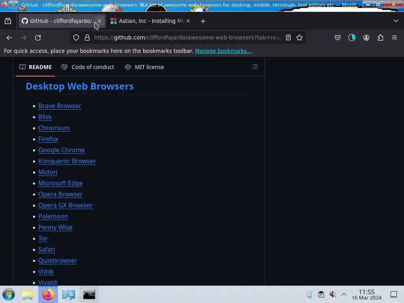Viewport: 404px width, 303px height.
Task: Open the Firefox View icon
Action: click(8, 21)
